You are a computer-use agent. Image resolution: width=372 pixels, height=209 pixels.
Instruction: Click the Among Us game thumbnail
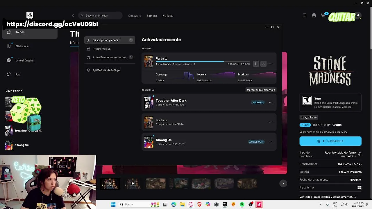click(x=149, y=142)
